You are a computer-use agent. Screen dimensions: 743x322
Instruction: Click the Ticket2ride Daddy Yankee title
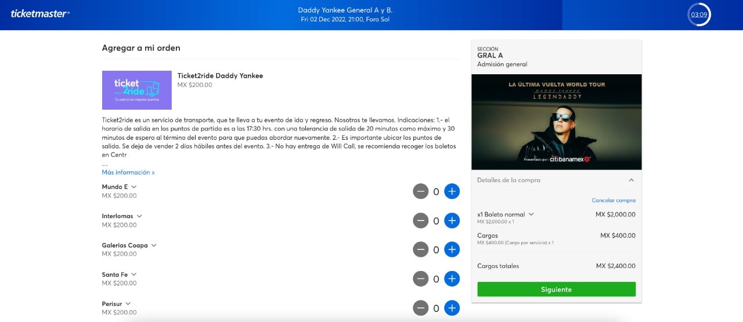click(220, 76)
